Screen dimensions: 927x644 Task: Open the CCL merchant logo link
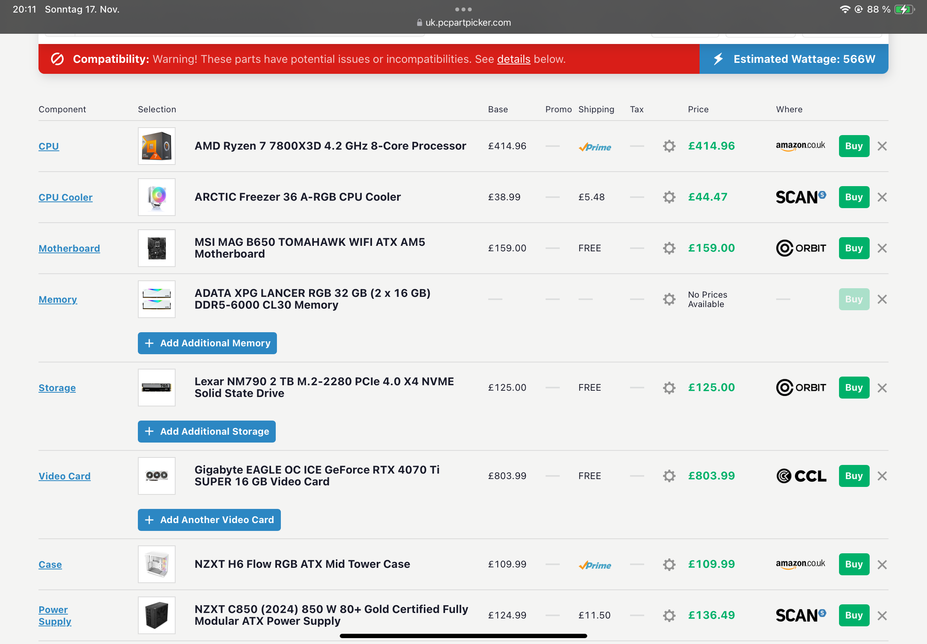coord(801,476)
